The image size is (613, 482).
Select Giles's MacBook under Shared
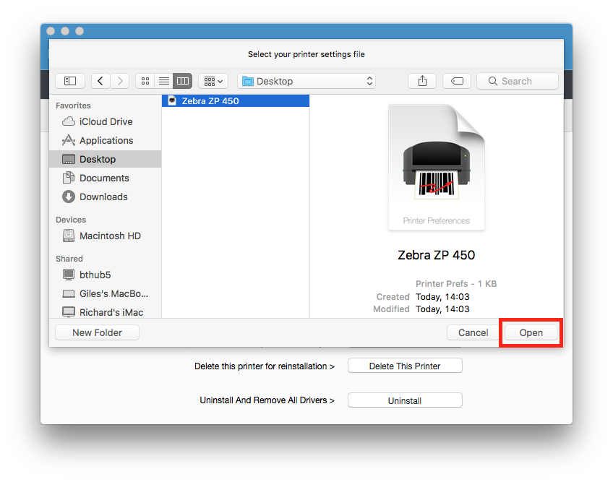[x=105, y=293]
